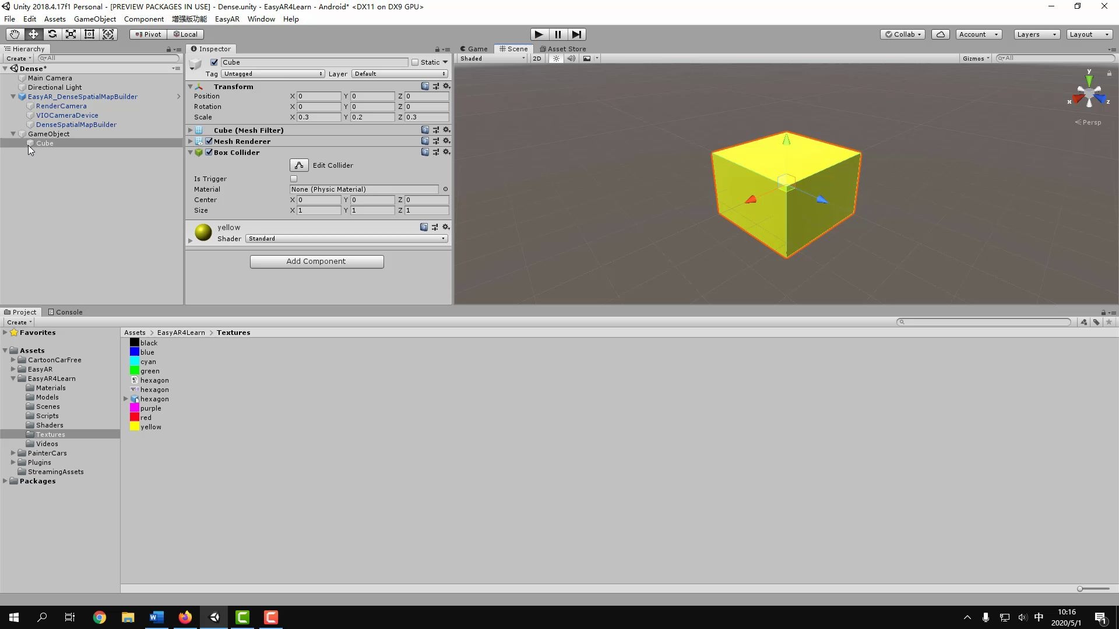Open Unity icon in Windows taskbar
The width and height of the screenshot is (1119, 629).
pos(214,617)
